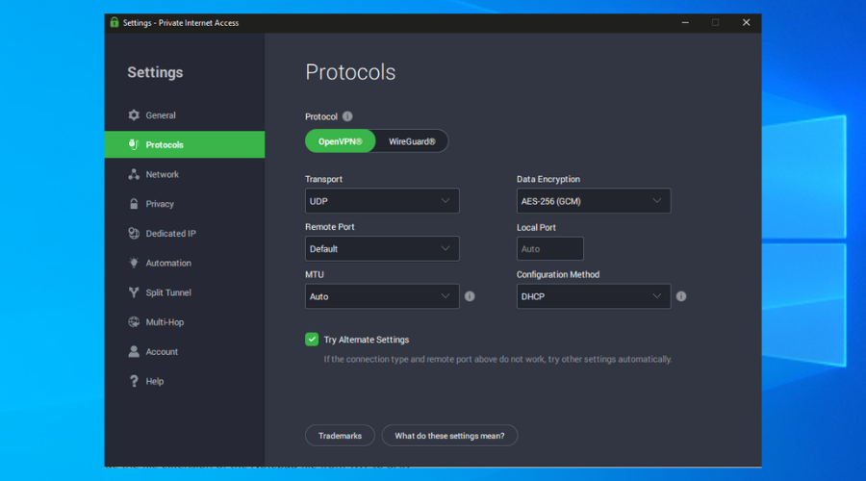
Task: Click the Network nodes icon
Action: 134,174
